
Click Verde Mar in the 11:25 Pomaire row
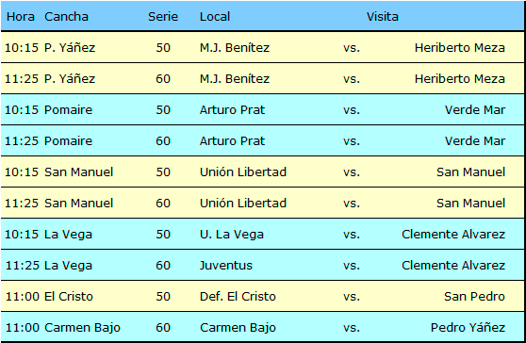pyautogui.click(x=475, y=140)
